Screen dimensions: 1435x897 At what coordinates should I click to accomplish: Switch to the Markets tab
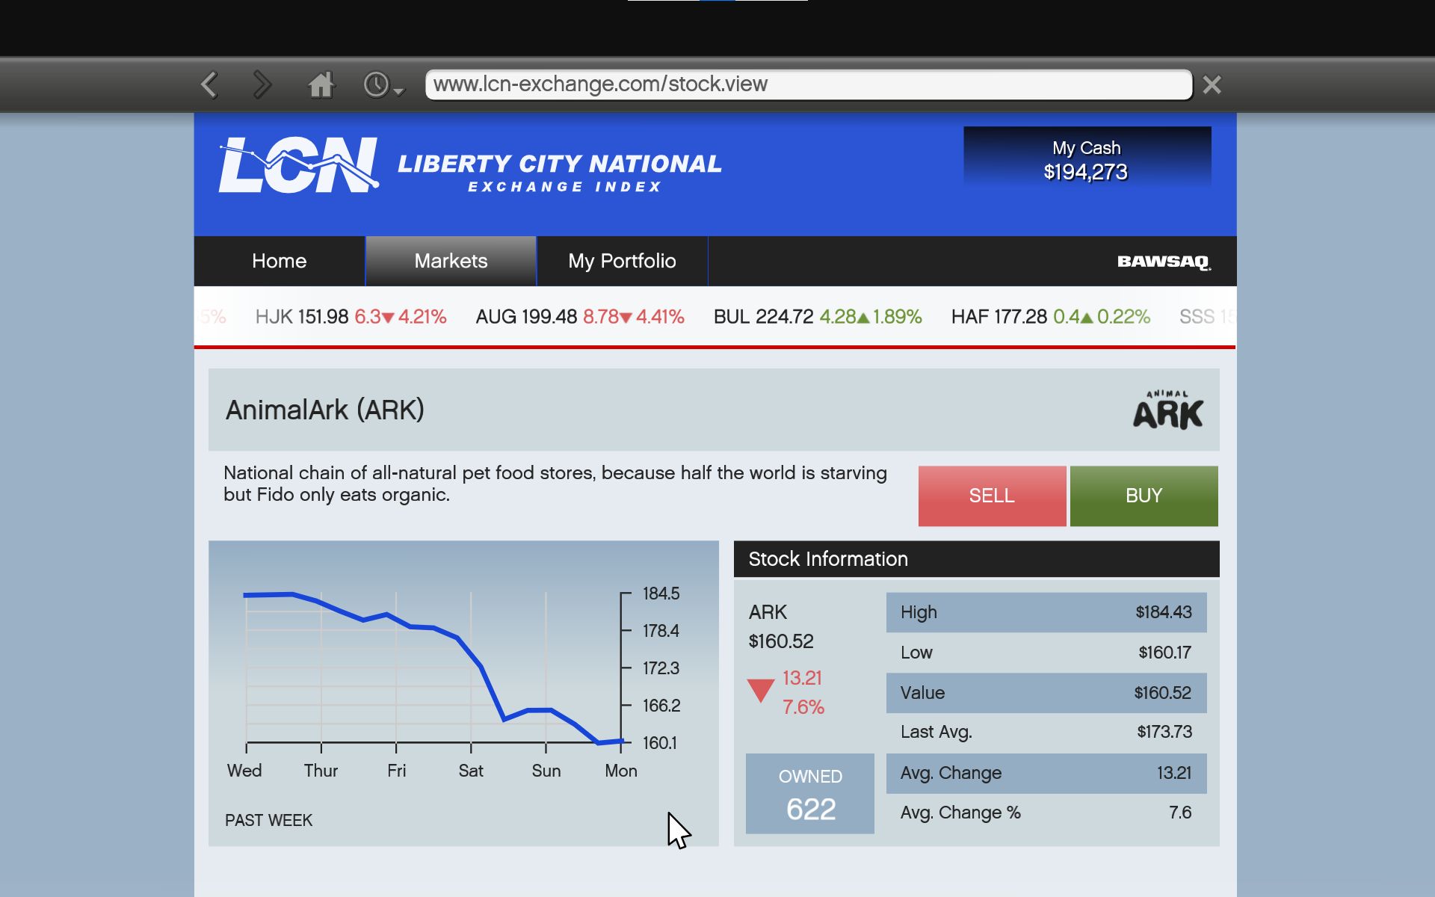(x=451, y=261)
